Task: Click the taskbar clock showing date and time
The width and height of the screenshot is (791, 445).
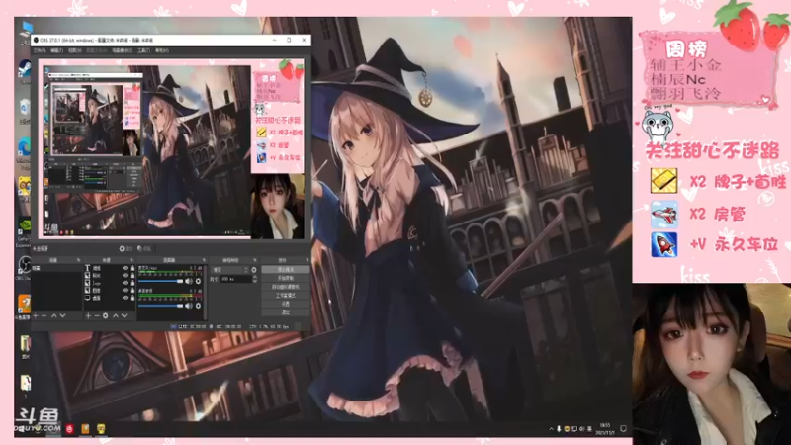Action: tap(605, 429)
